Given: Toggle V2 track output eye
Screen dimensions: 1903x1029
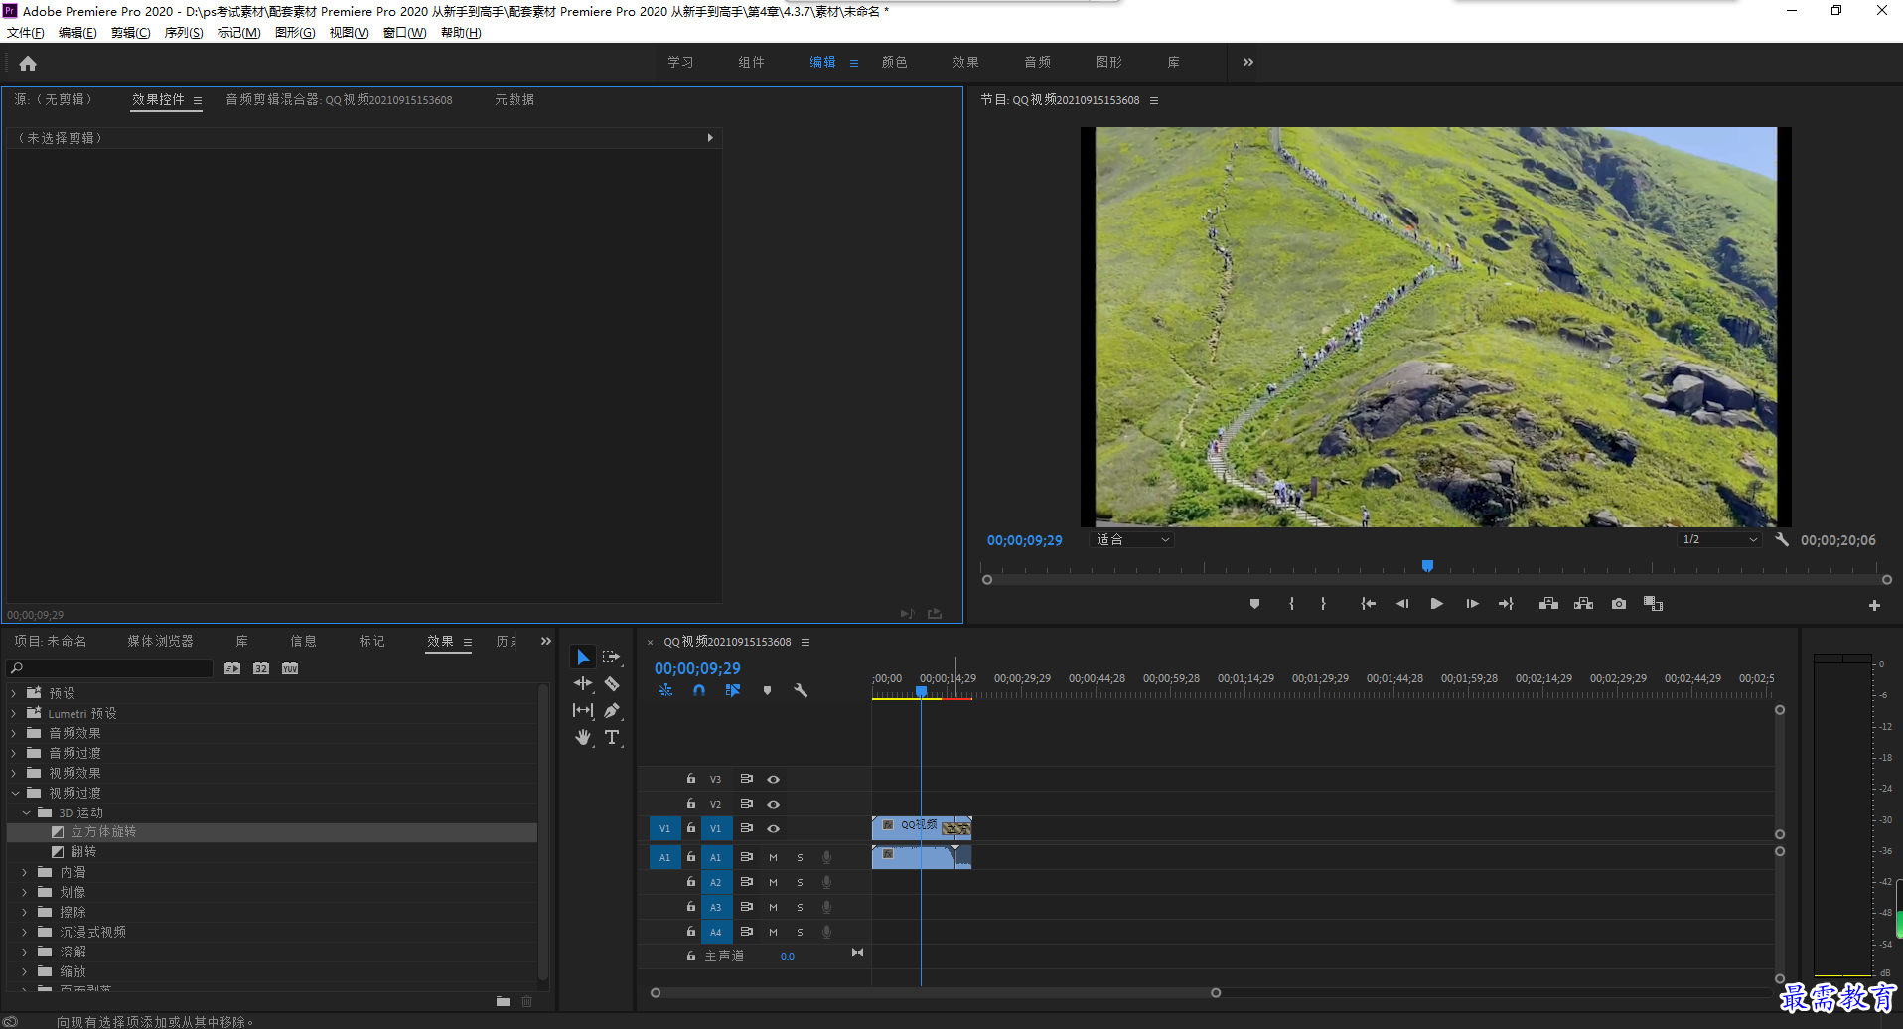Looking at the screenshot, I should coord(773,804).
